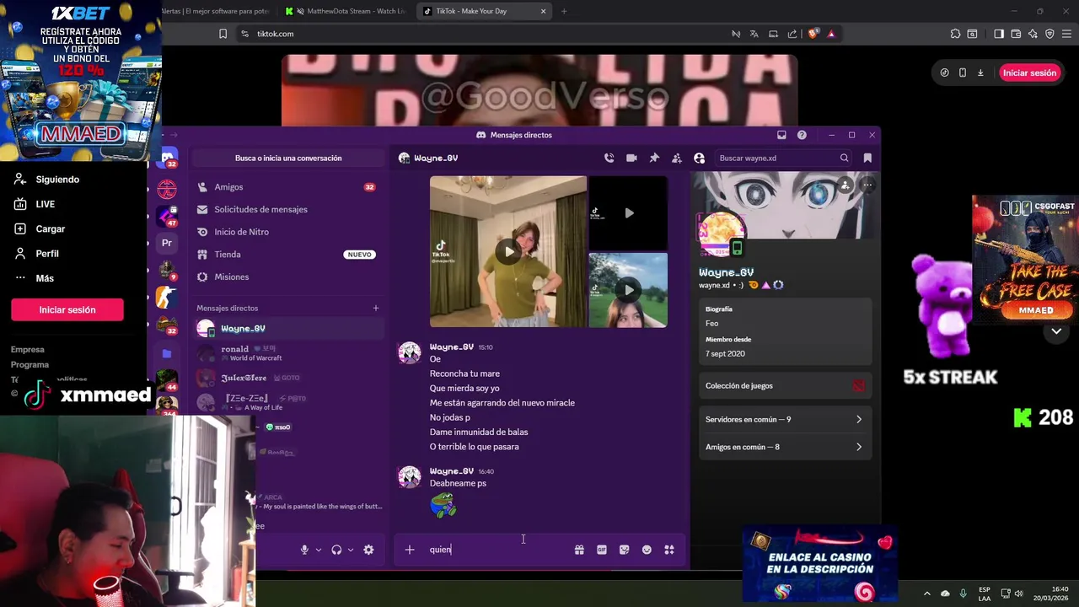Expand Más in TikTok sidebar

click(34, 278)
